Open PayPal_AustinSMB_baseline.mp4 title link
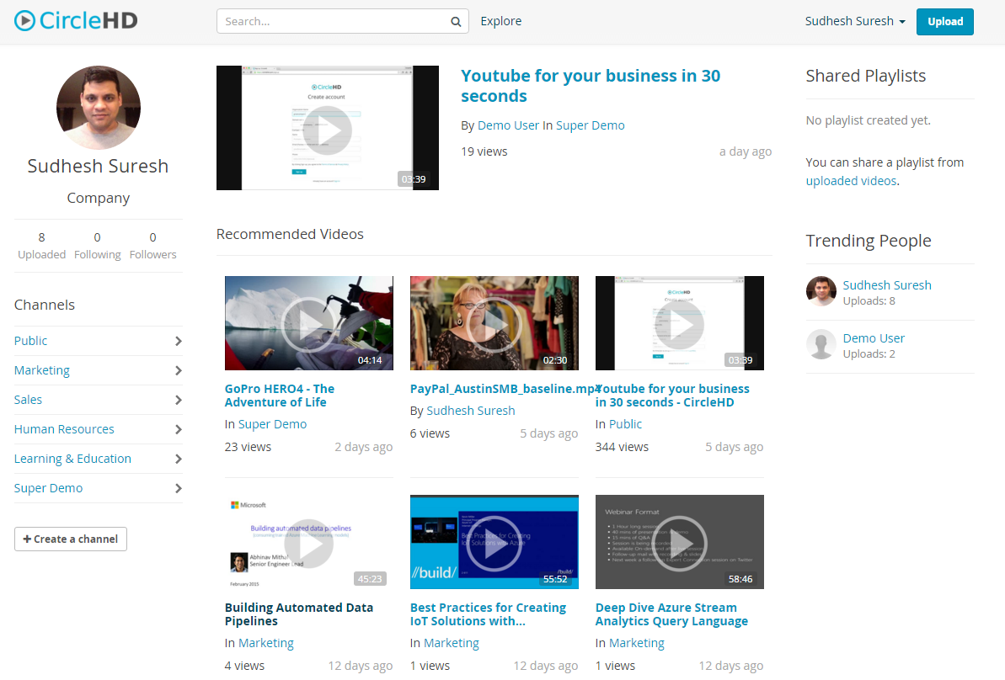The image size is (1005, 680). [x=504, y=389]
